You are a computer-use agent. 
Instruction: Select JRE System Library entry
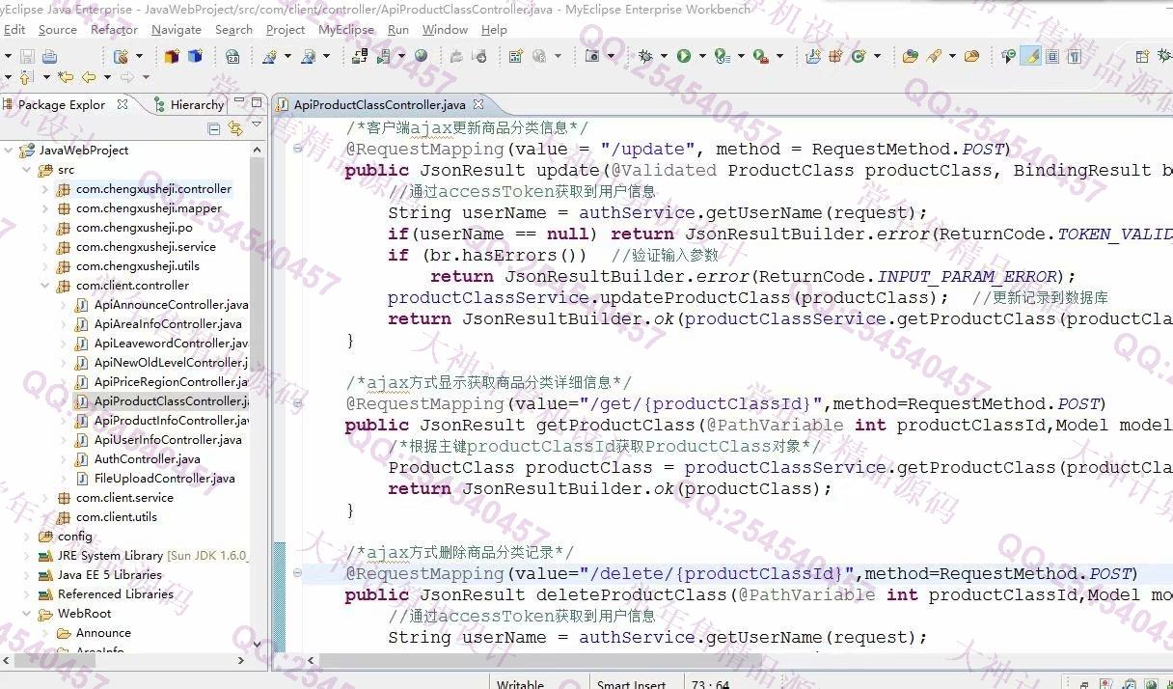(x=143, y=556)
